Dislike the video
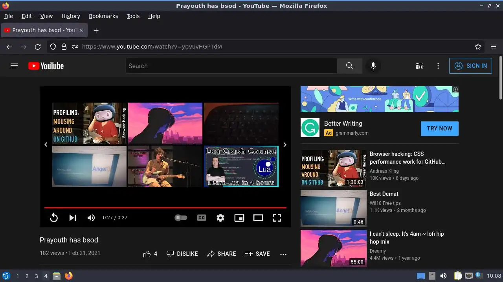The height and width of the screenshot is (282, 503). pyautogui.click(x=182, y=254)
